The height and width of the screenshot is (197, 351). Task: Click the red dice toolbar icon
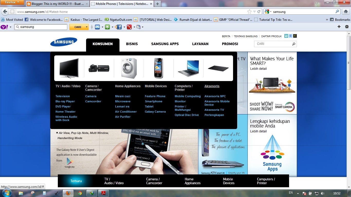[x=129, y=27]
